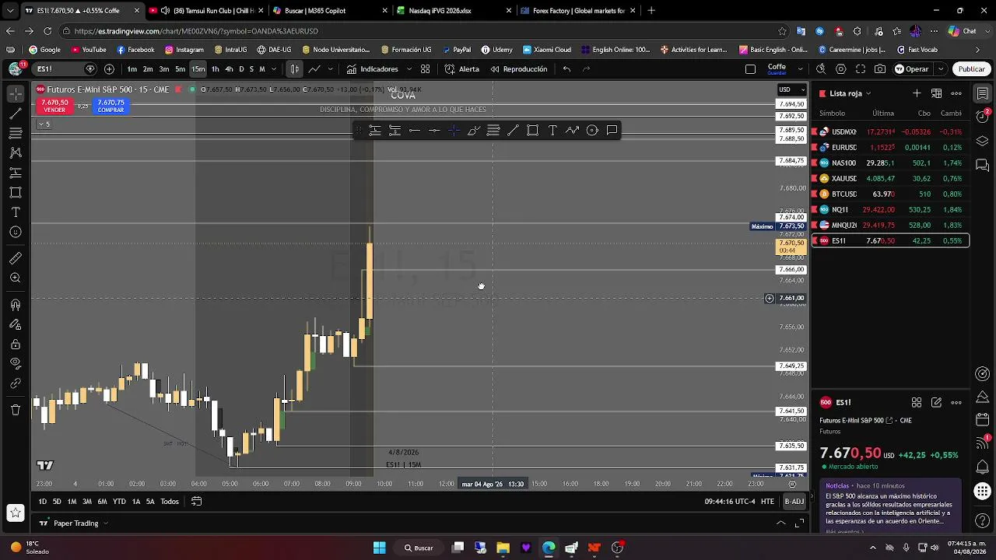Open the chats panel in right sidebar
The height and width of the screenshot is (560, 996).
(983, 165)
